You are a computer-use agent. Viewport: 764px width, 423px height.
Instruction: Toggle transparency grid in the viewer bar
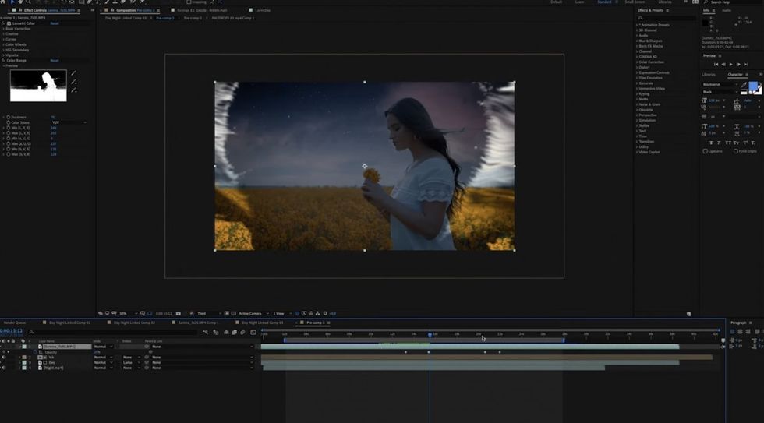point(233,313)
